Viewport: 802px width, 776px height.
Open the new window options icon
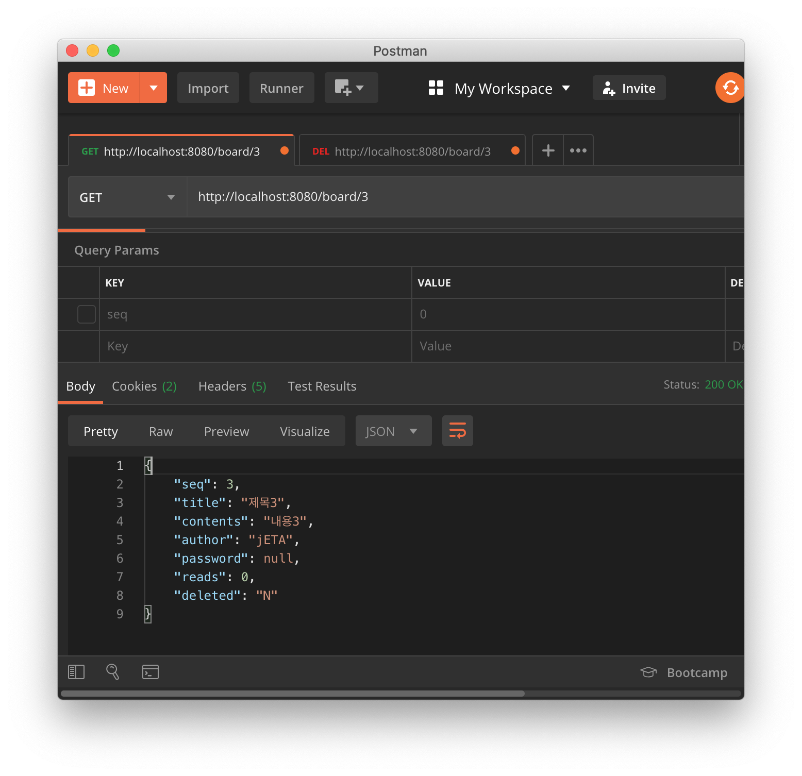(351, 88)
